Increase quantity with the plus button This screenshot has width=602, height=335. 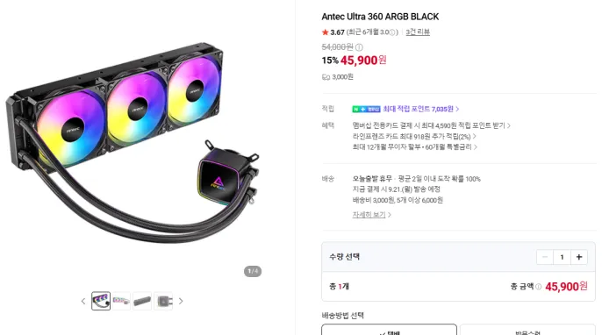pos(579,257)
